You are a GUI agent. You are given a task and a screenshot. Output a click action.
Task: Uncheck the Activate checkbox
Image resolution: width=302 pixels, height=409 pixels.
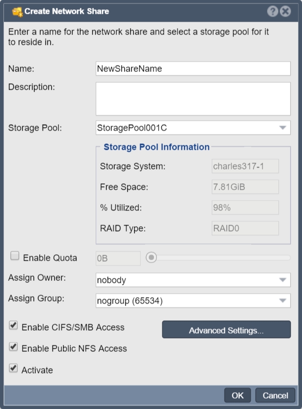point(13,368)
